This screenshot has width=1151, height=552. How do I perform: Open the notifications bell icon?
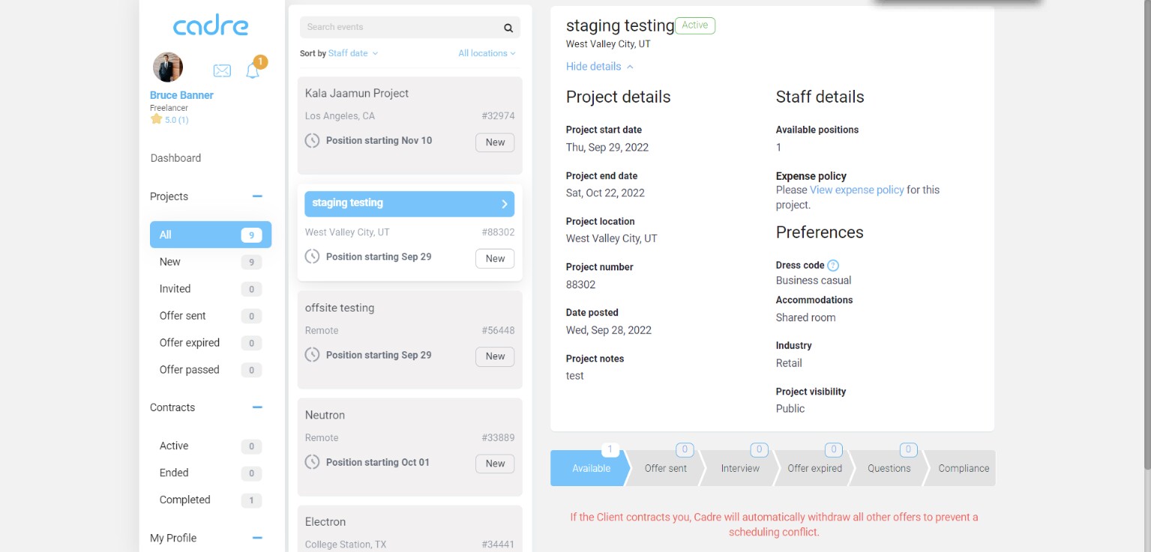253,71
